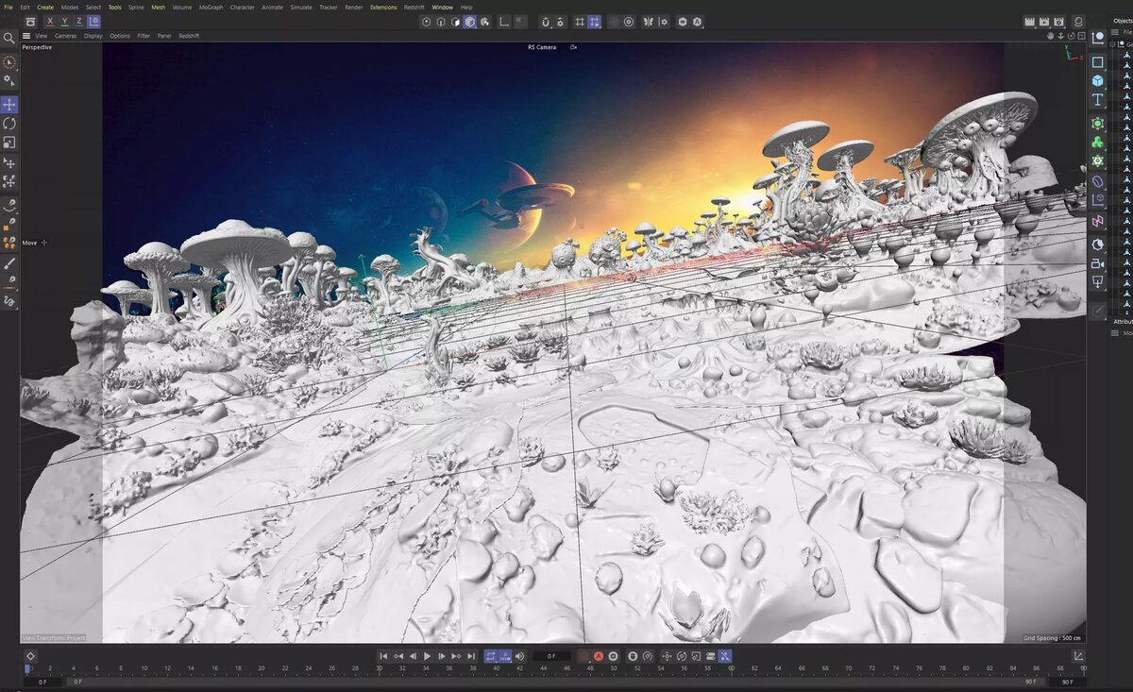Open the Objects panel hamburger menu
The image size is (1133, 692).
1116,32
